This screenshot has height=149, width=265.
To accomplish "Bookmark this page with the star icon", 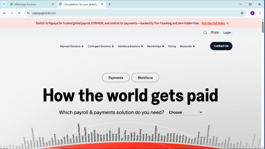I will click(242, 13).
